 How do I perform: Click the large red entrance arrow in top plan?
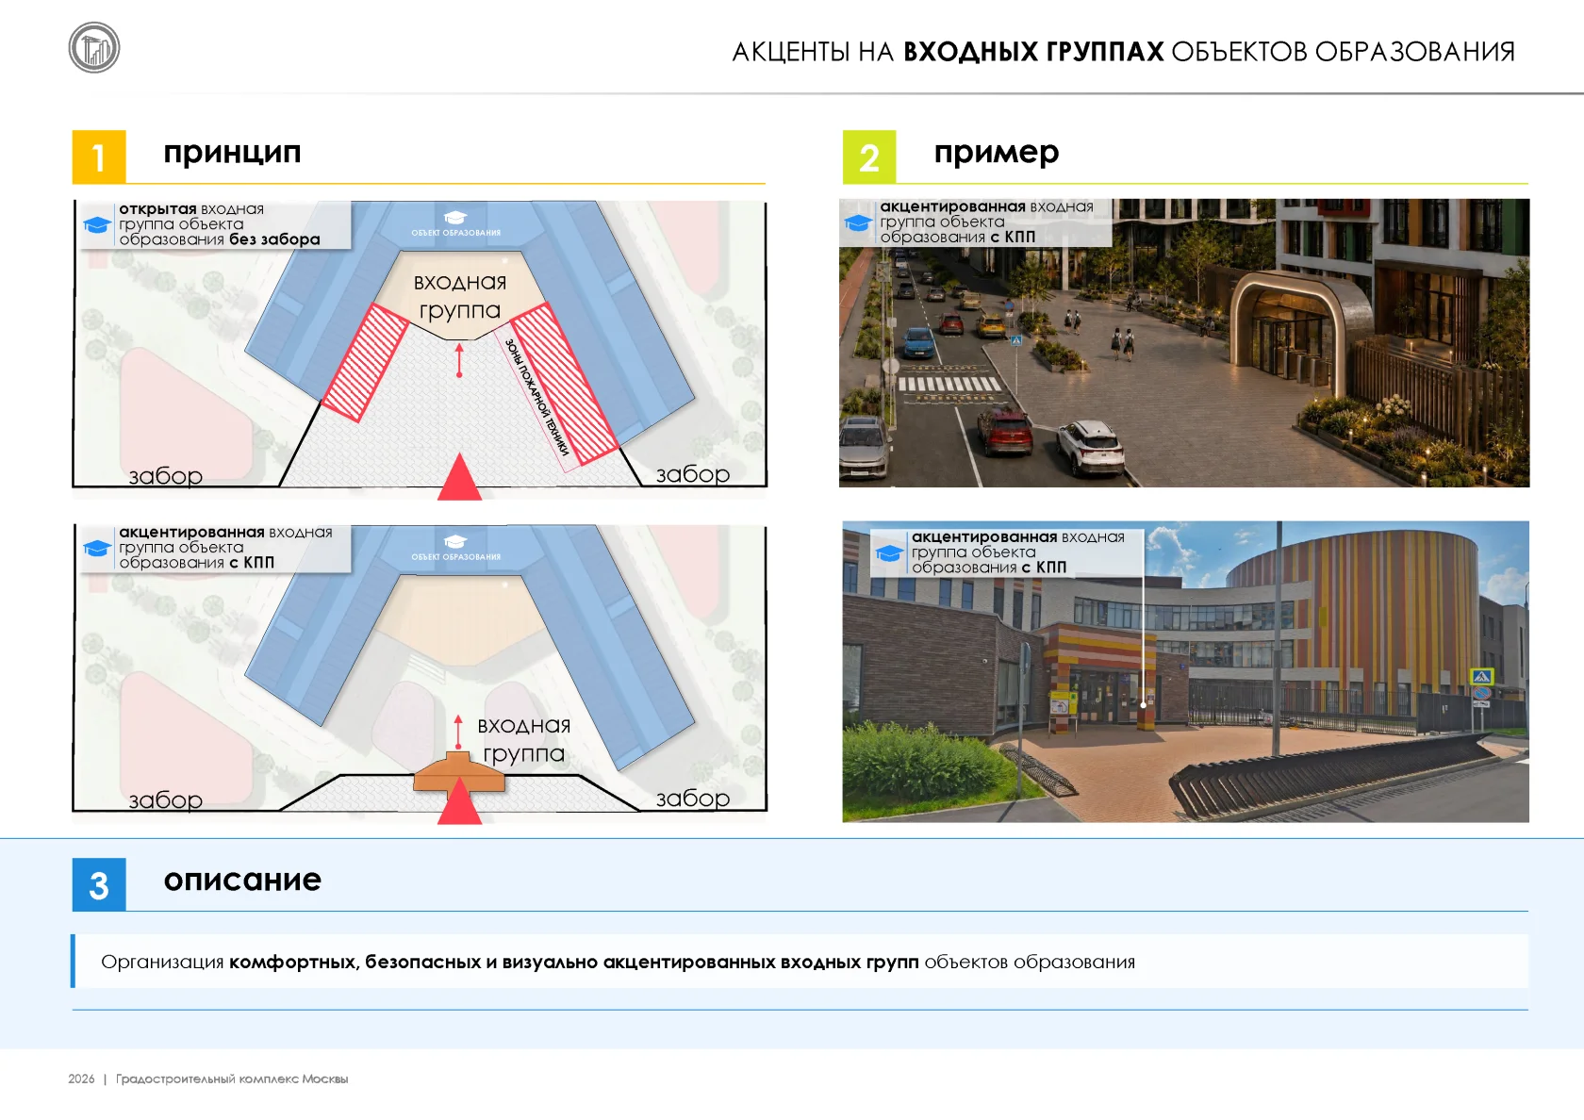[460, 477]
